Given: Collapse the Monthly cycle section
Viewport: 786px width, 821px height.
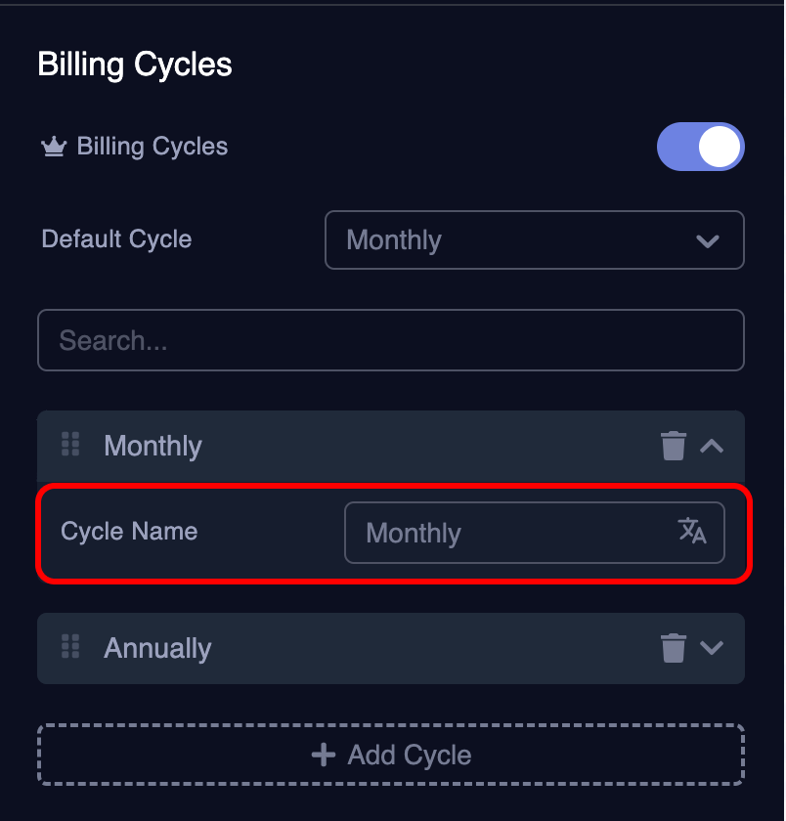Looking at the screenshot, I should click(713, 445).
